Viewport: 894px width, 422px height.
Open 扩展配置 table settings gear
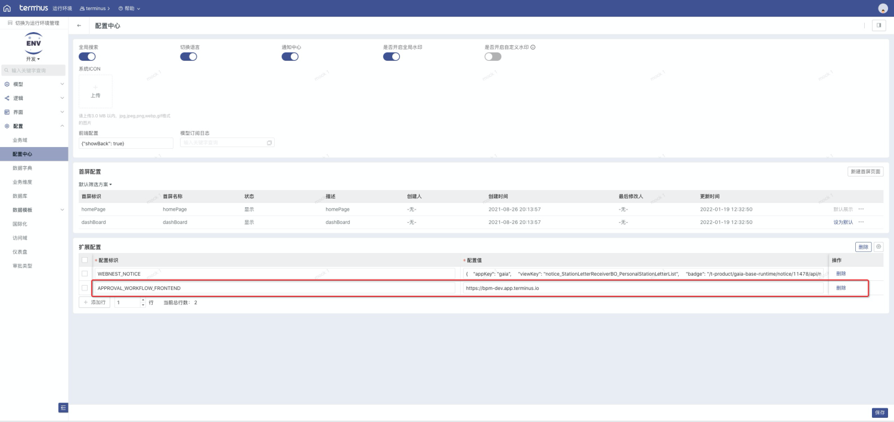[x=879, y=246]
